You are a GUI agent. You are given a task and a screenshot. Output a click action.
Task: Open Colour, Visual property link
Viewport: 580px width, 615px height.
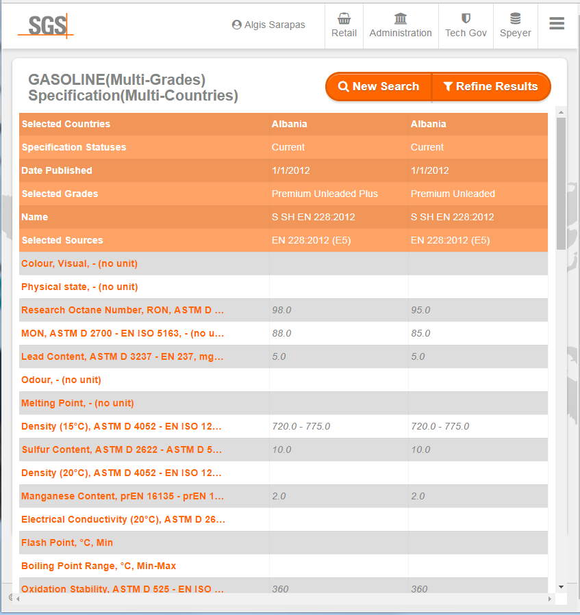[79, 263]
